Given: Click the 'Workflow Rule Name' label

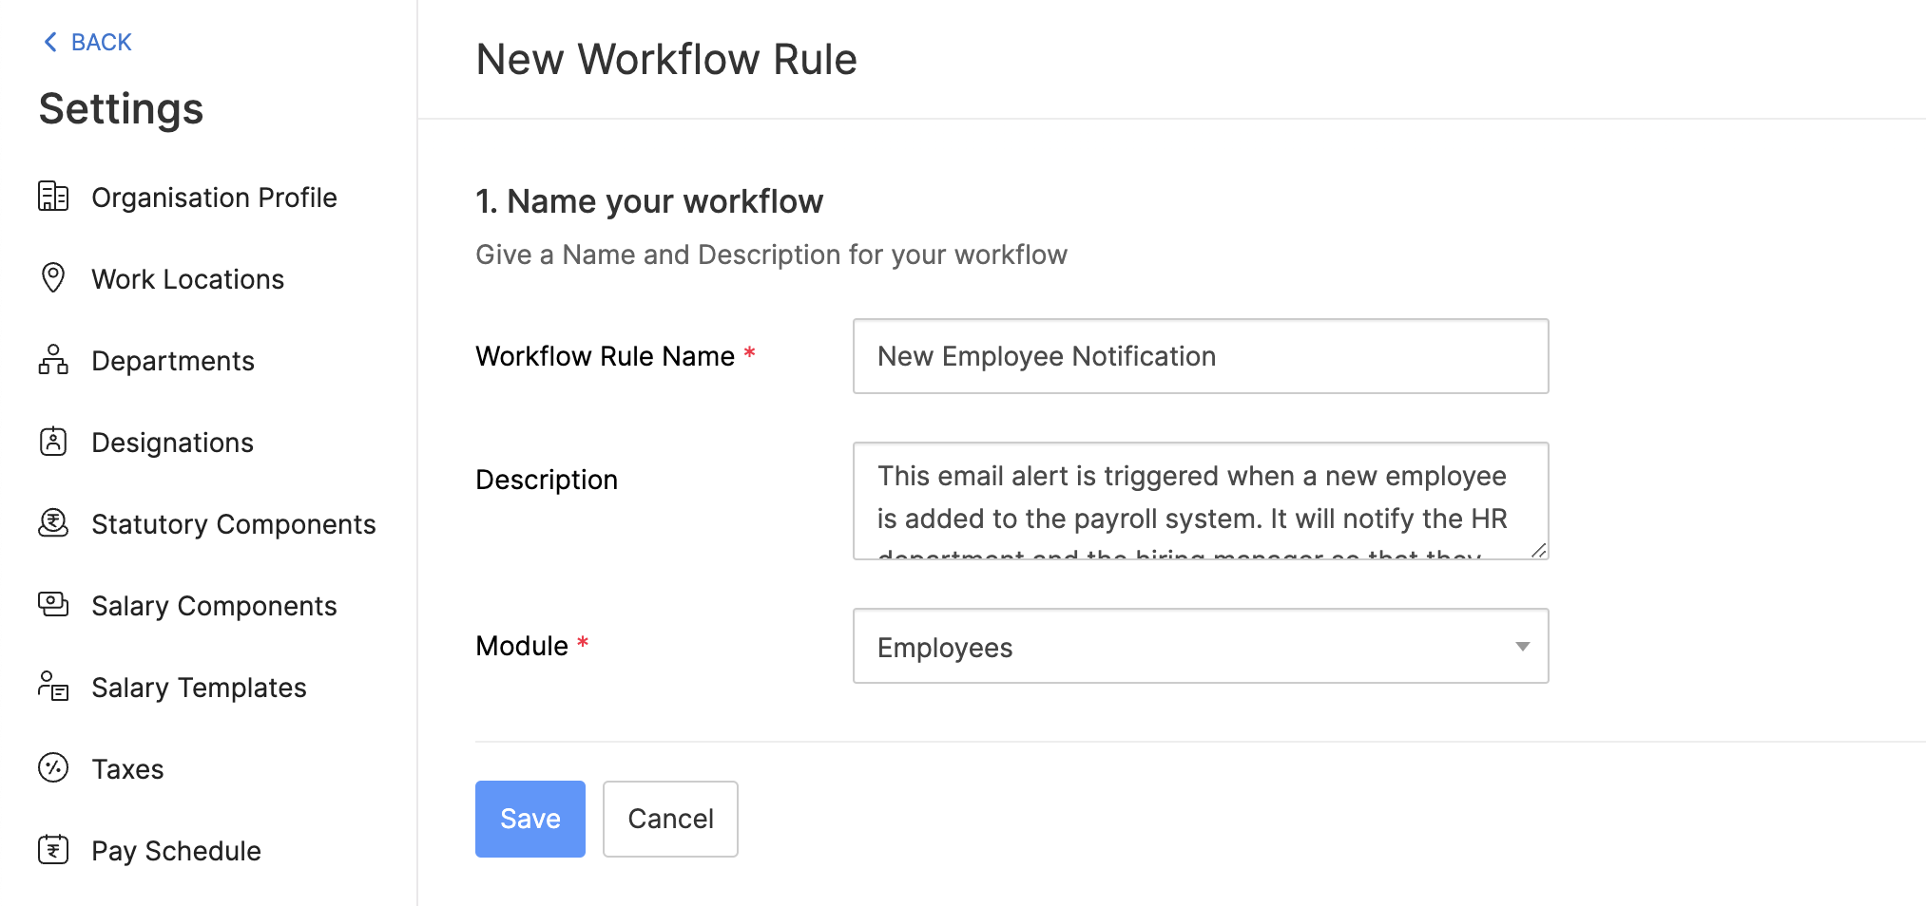Looking at the screenshot, I should [x=605, y=356].
